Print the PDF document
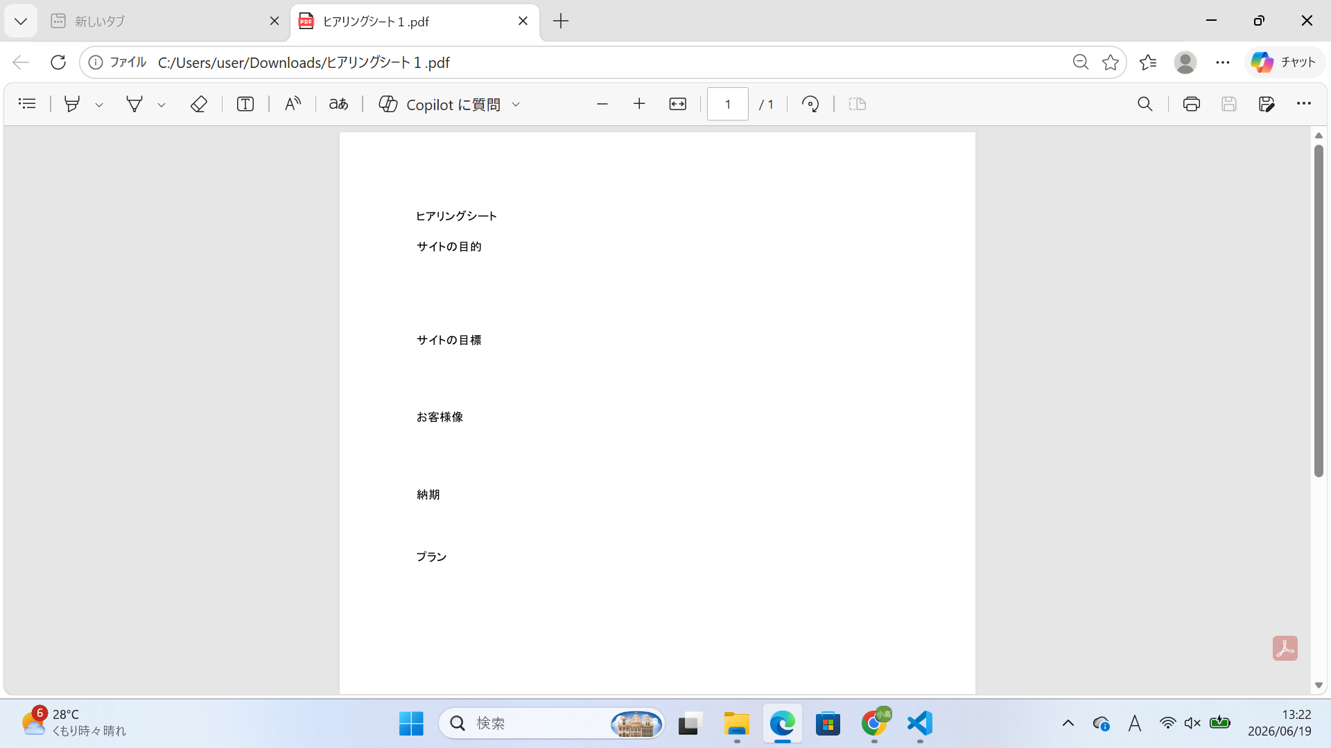 1192,104
